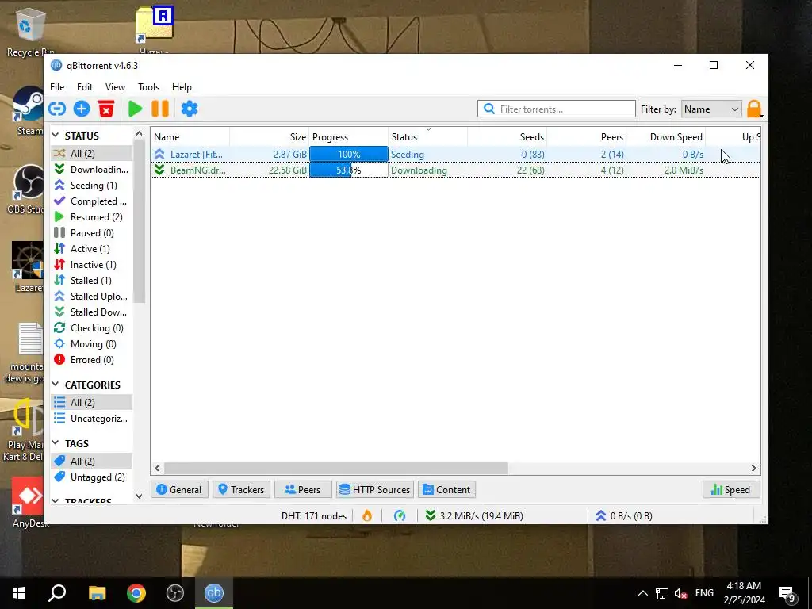Open Chrome from the taskbar
Screen dimensions: 812x609
[136, 593]
